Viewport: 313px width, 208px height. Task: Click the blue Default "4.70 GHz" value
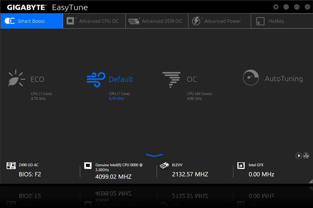coord(116,99)
